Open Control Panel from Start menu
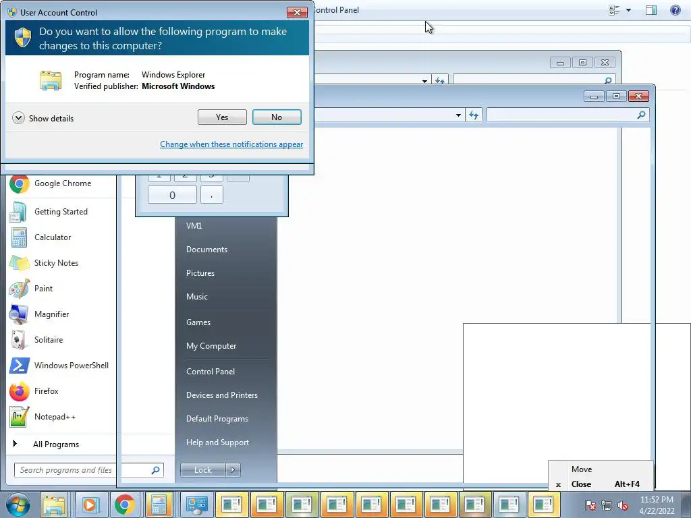 [211, 372]
